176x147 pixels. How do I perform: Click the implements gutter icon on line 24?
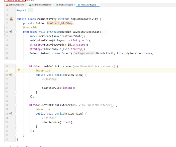point(11,75)
